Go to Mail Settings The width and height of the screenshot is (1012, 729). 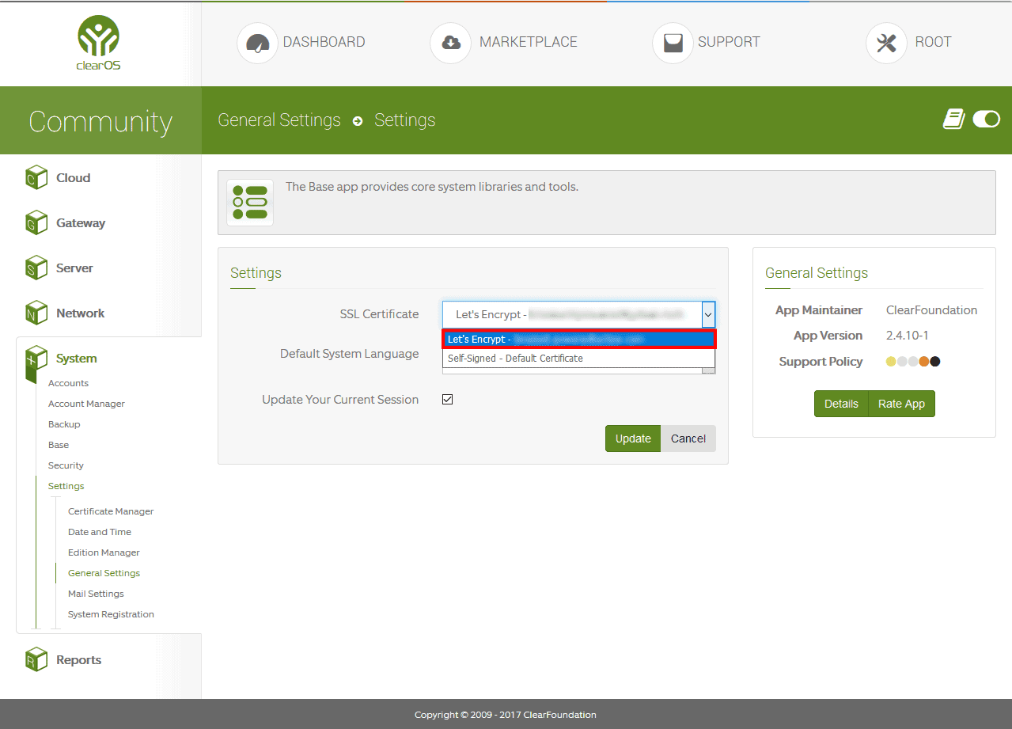tap(96, 594)
